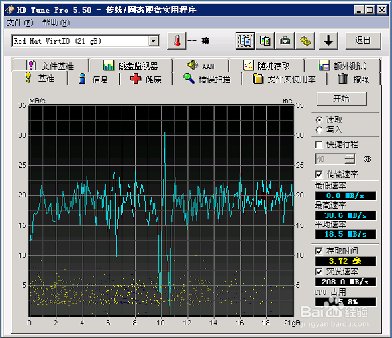Toggle the 存取时间 checkbox
The width and height of the screenshot is (392, 338).
[318, 251]
